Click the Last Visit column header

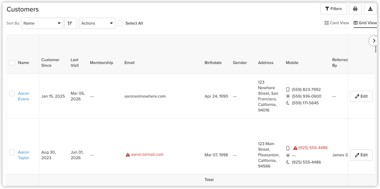pos(75,63)
